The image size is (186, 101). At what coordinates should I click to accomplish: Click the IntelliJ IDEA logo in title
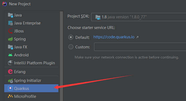tap(5, 4)
